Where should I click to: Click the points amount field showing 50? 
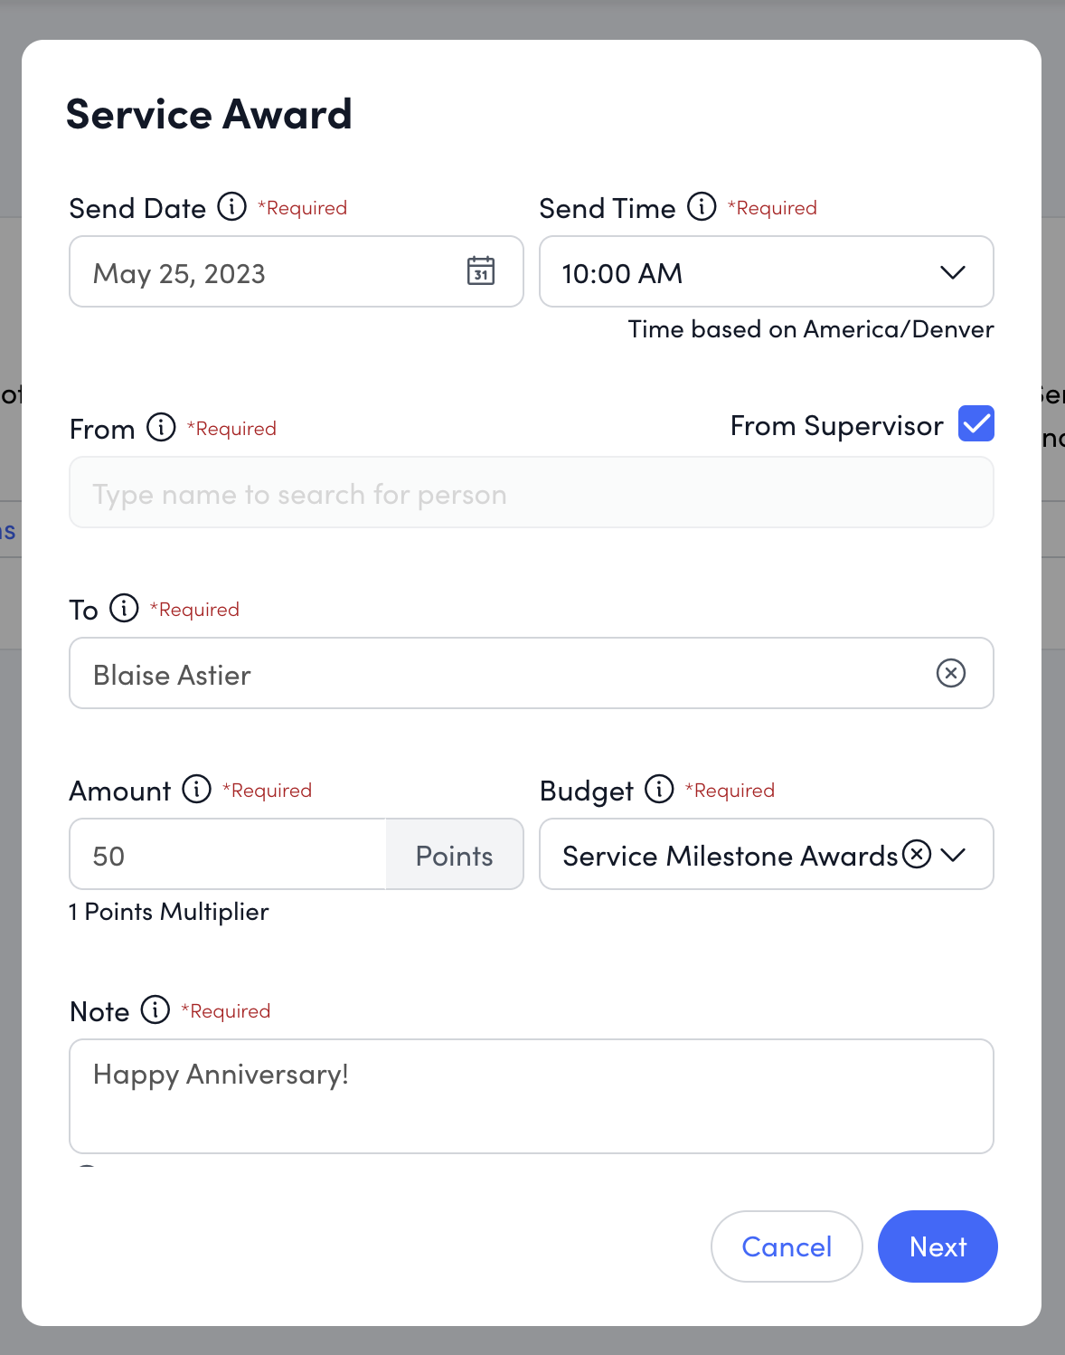[x=226, y=854]
